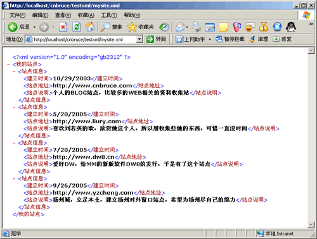This screenshot has height=239, width=317.
Task: Click the 转到 Go button
Action: [157, 39]
